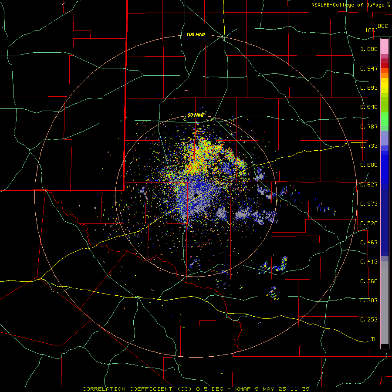Select the 1.000 scale value
Viewport: 392px width, 392px height.
[x=369, y=49]
